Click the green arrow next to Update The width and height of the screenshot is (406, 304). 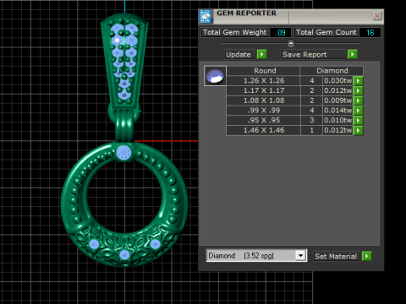click(x=262, y=54)
